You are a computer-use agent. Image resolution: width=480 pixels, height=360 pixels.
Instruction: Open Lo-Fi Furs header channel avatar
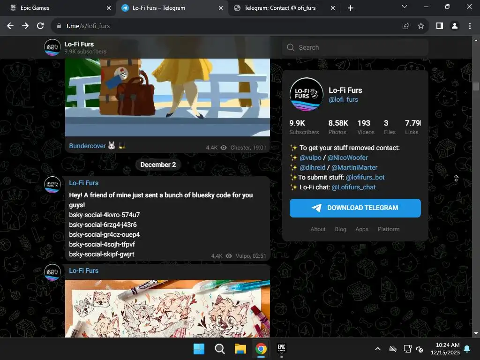52,47
